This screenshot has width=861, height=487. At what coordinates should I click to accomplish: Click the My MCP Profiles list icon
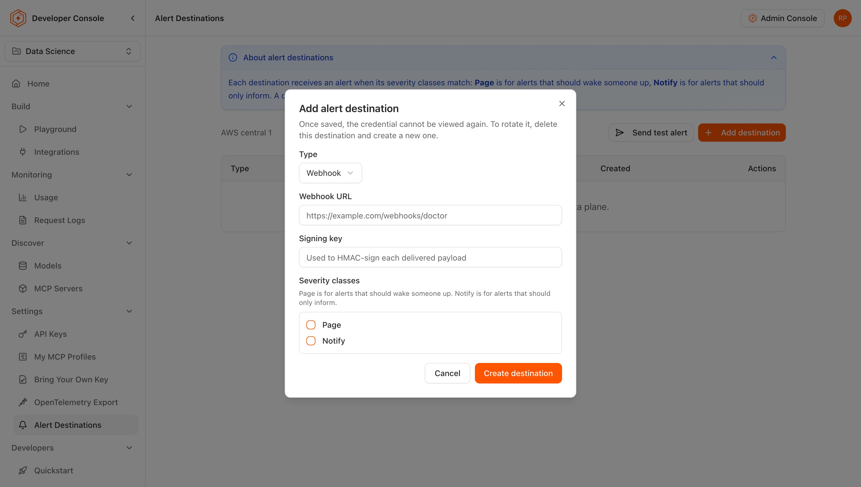23,356
